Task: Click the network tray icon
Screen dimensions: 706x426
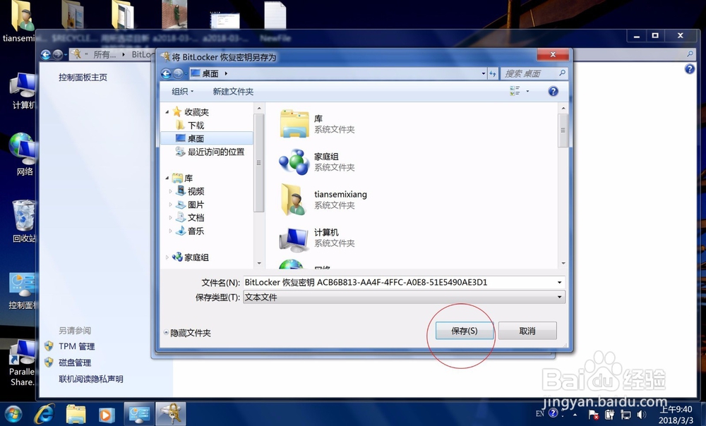Action: [x=626, y=414]
